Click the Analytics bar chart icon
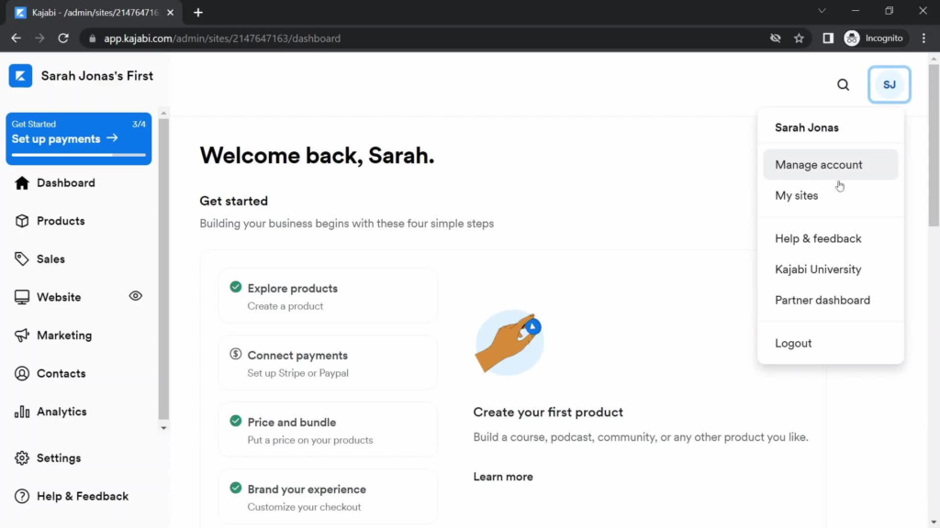 click(22, 412)
